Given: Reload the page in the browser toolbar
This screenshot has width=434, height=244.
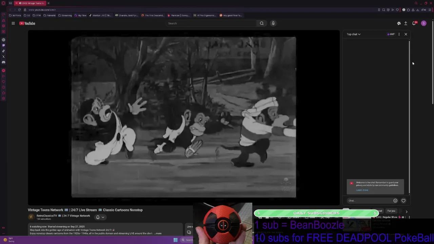Looking at the screenshot, I should 19,10.
